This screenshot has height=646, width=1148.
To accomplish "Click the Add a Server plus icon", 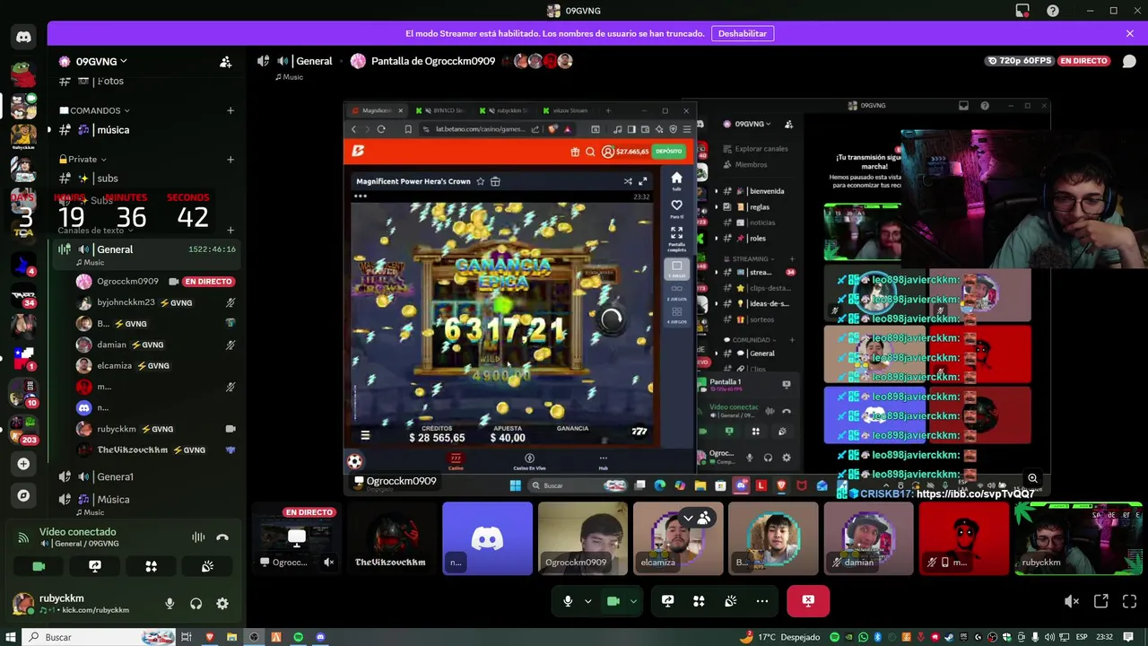I will [x=23, y=464].
